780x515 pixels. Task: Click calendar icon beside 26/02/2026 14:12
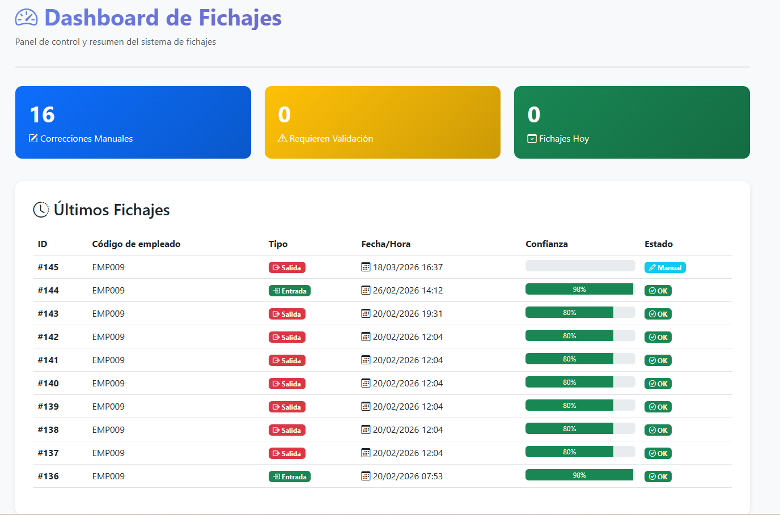[366, 291]
